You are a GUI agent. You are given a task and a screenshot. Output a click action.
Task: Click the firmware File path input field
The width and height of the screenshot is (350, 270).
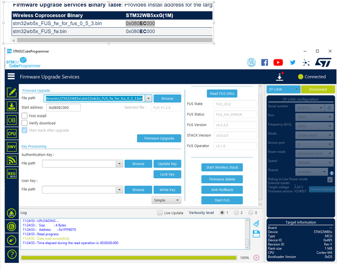pos(95,98)
